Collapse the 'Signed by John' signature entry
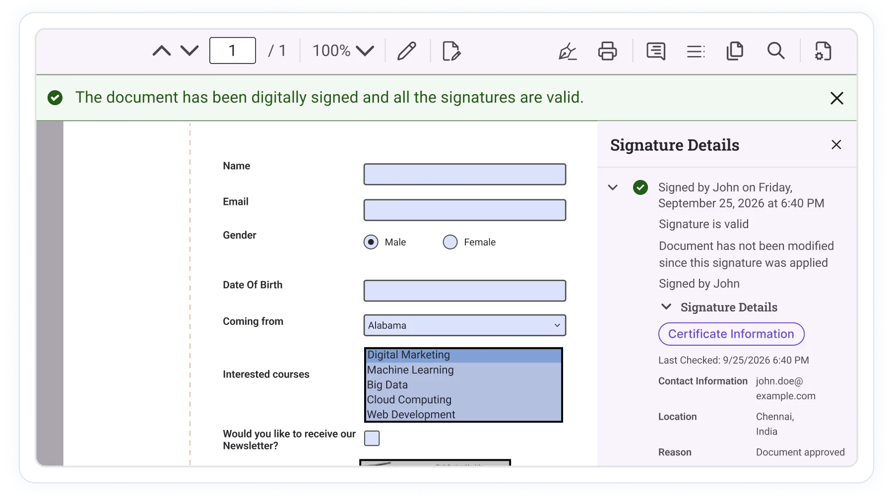 (x=613, y=187)
